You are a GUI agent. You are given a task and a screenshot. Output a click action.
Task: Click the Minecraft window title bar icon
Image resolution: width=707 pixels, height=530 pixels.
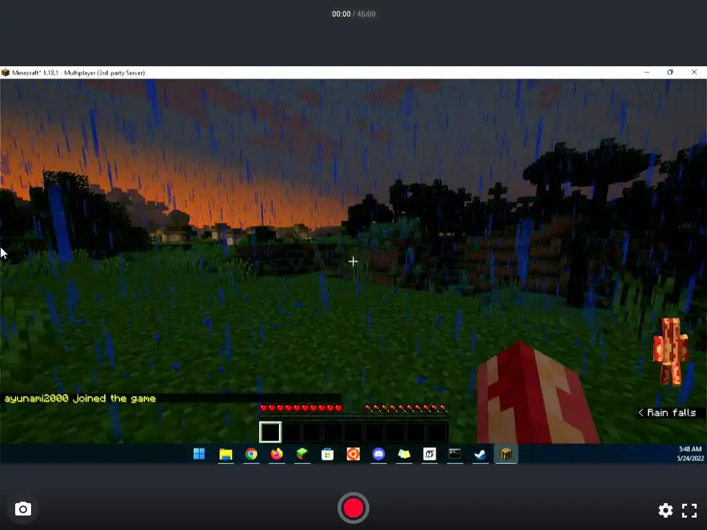point(6,72)
